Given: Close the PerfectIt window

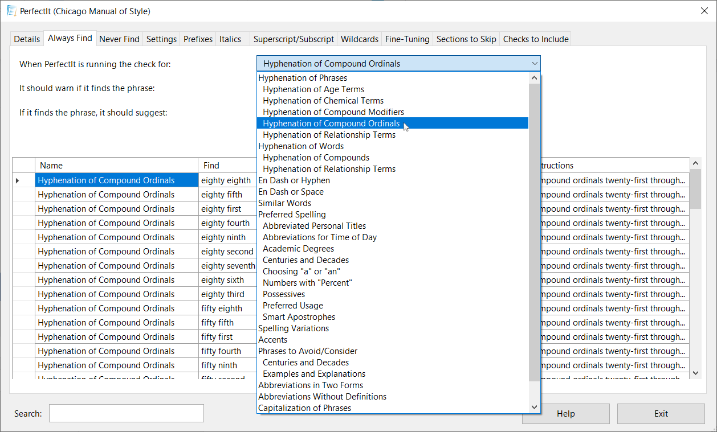Looking at the screenshot, I should [x=704, y=11].
